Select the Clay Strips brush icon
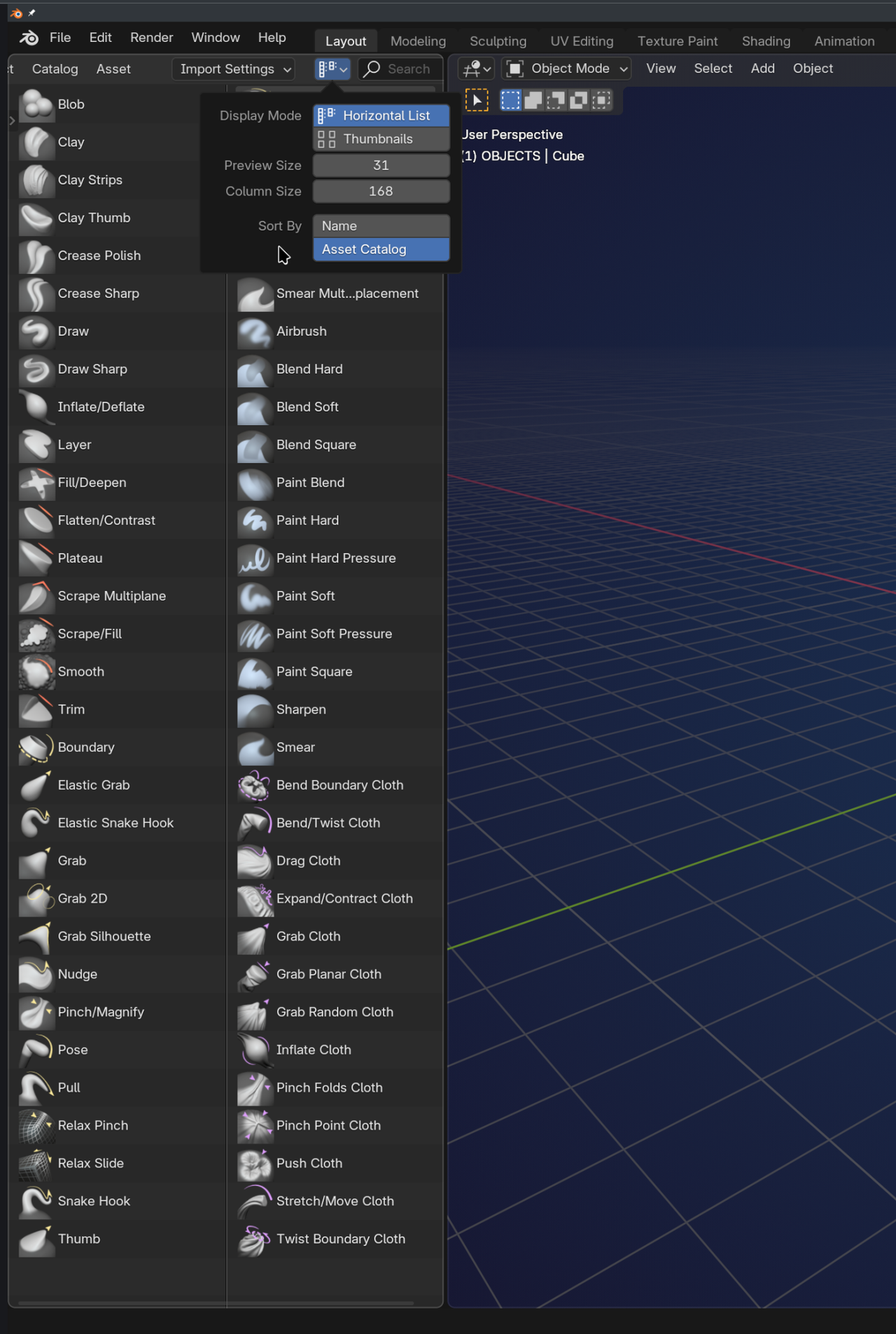The image size is (896, 1334). [36, 180]
